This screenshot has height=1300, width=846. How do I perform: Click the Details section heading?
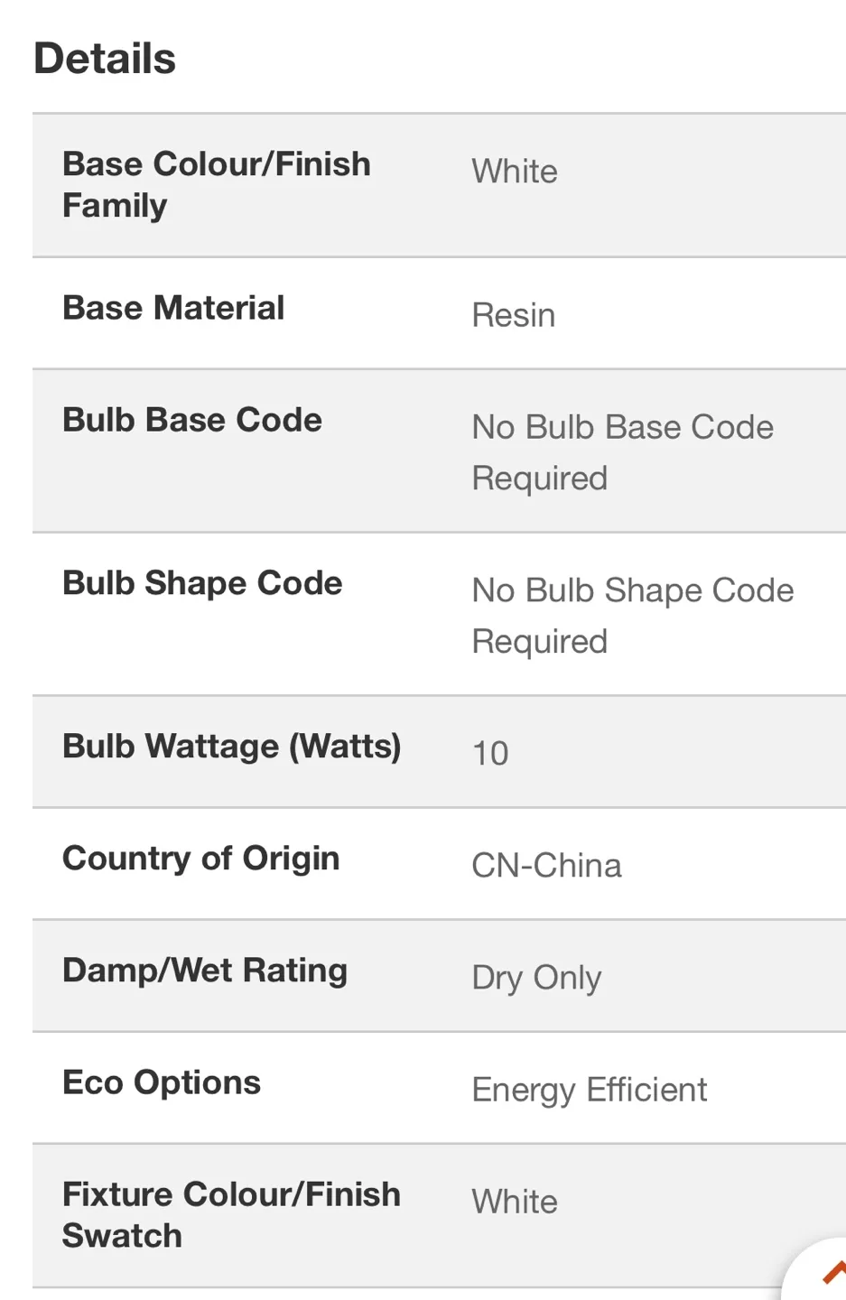105,60
